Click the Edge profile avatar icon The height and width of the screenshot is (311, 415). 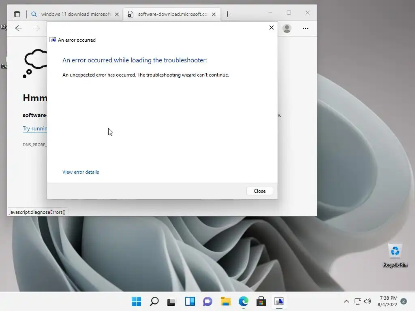coord(287,28)
